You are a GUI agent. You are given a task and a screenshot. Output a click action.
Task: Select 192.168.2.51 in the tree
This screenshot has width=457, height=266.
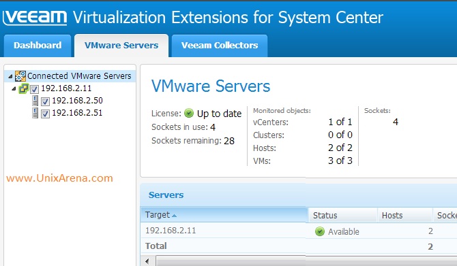(x=77, y=113)
